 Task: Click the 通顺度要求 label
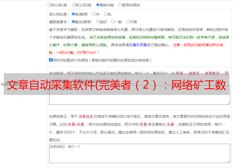point(59,22)
